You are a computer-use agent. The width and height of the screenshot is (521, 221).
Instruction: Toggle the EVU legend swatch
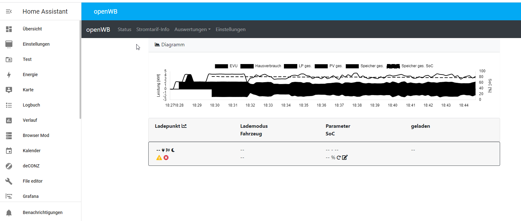click(x=221, y=66)
